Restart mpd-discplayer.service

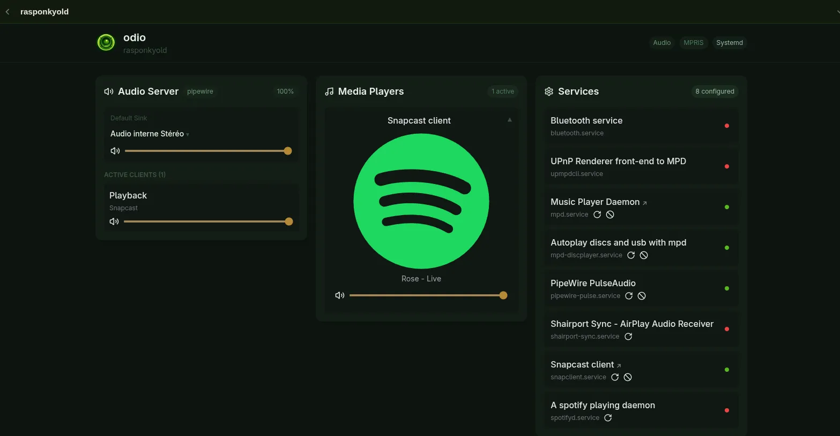coord(631,255)
